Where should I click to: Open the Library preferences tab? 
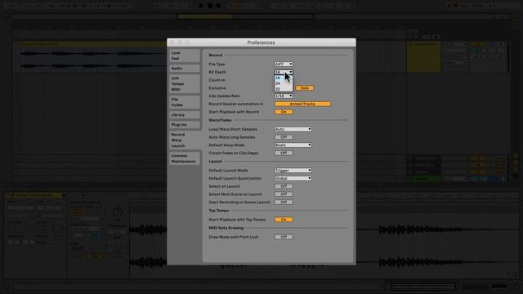coord(185,114)
